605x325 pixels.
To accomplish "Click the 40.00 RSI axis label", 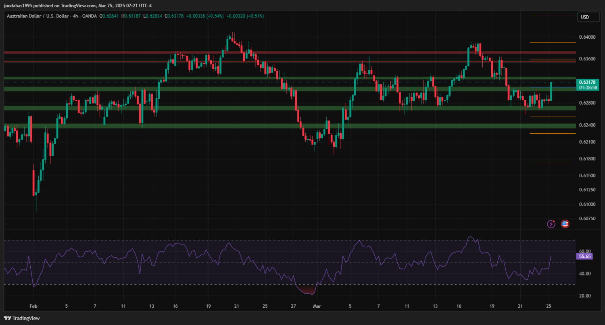I will pos(585,274).
